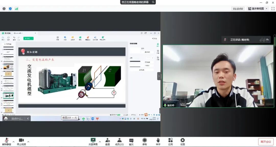Open dropdown arrow on green teach button
Viewport: 276px width, 147px height.
click(32, 38)
